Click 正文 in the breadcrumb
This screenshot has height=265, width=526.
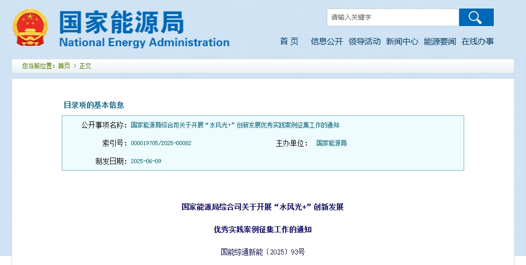tap(85, 66)
